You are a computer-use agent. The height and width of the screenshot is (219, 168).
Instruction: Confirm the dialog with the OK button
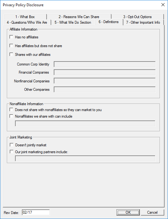(x=128, y=212)
